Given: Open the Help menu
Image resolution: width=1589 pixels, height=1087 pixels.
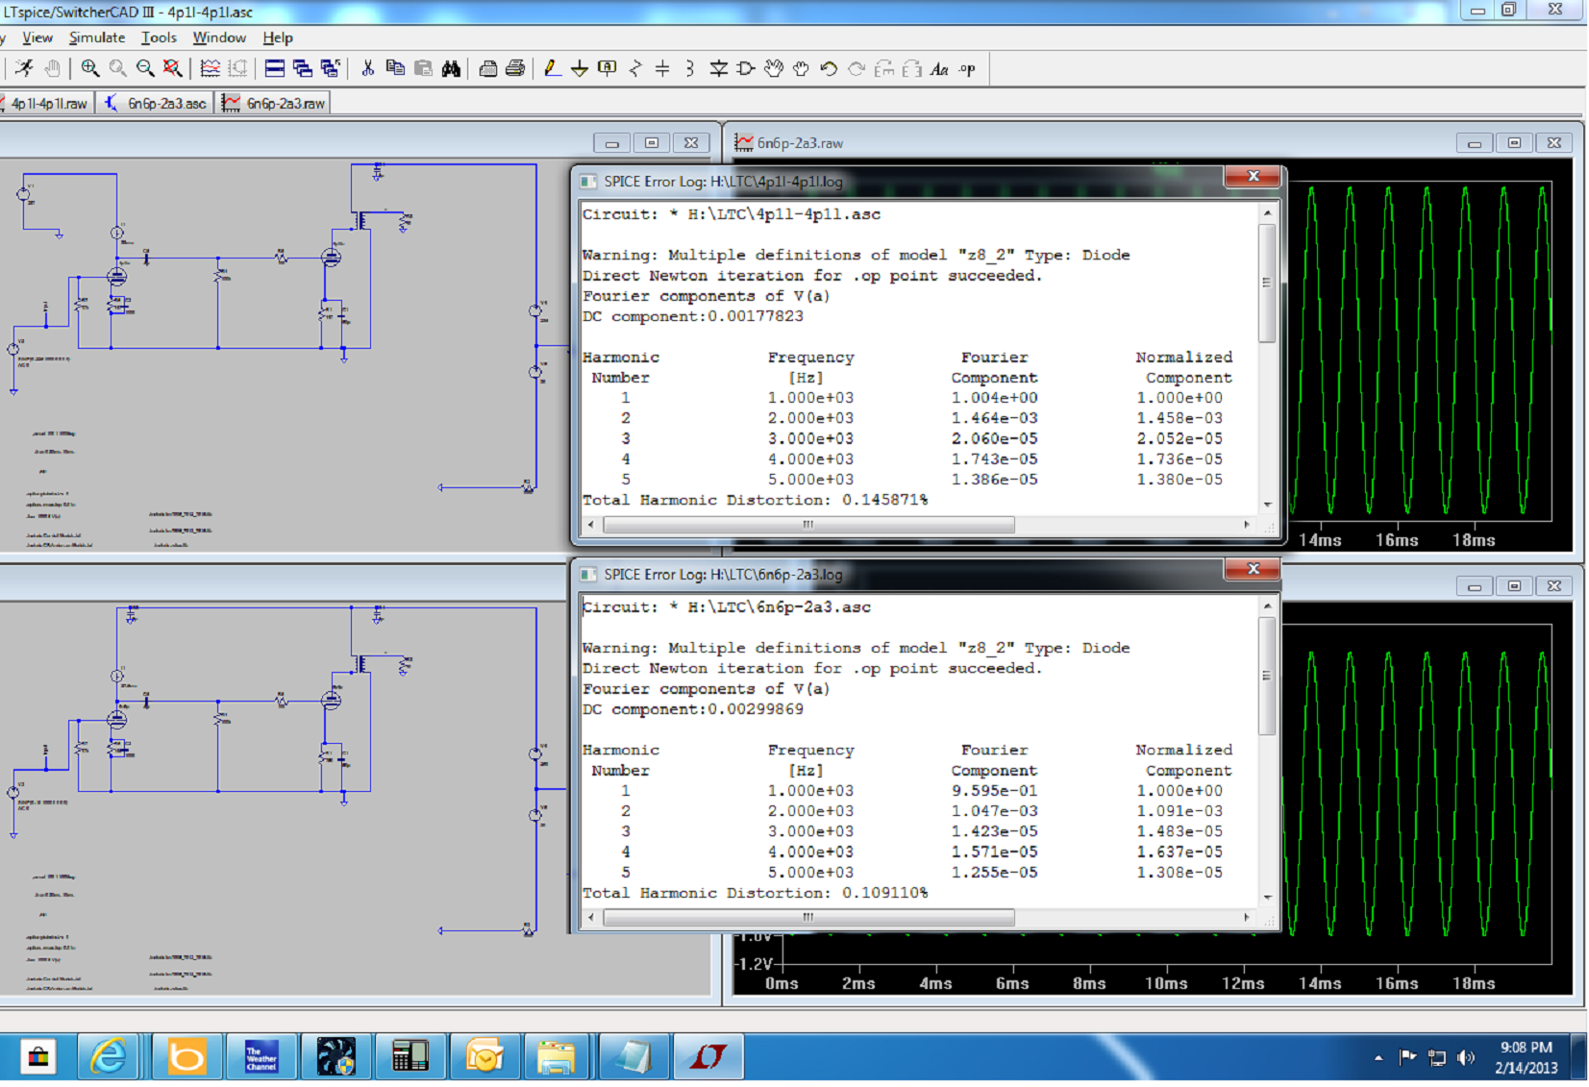Looking at the screenshot, I should point(278,37).
